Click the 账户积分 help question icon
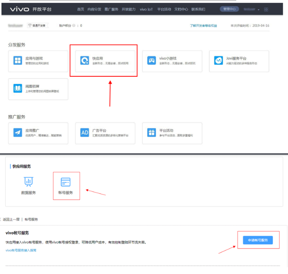 (x=74, y=26)
